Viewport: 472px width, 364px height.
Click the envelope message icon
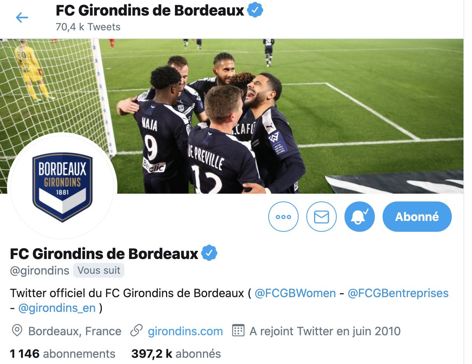pyautogui.click(x=322, y=217)
